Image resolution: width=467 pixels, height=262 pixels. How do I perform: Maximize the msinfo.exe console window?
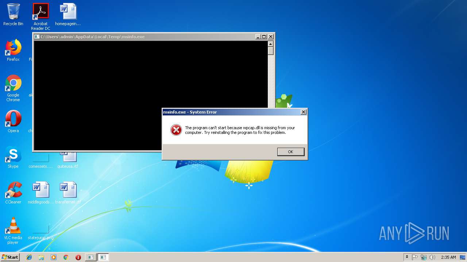[x=264, y=37]
